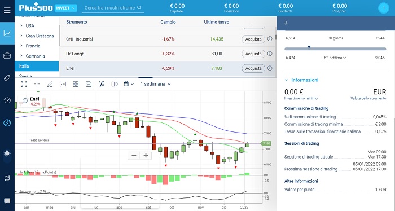The width and height of the screenshot is (395, 211).
Task: Select the De'Longhi instrument row
Action: click(168, 54)
